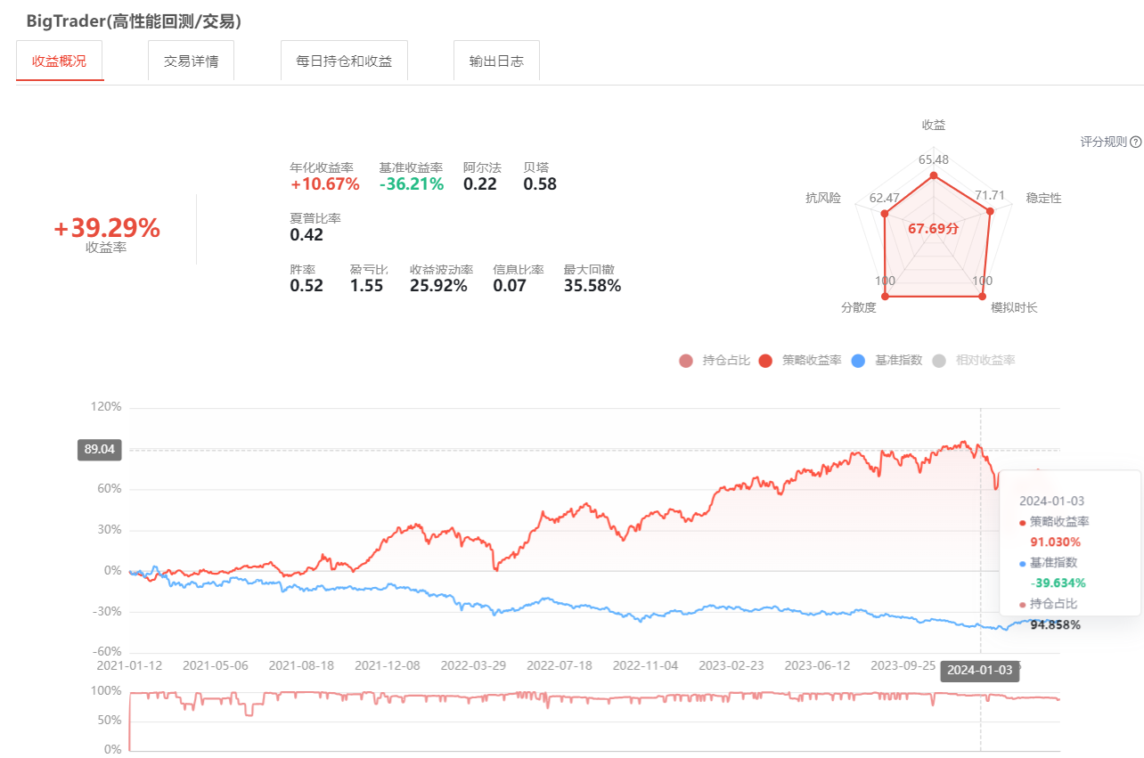Toggle the 基准指数 legend series
Screen dimensions: 1144x758
tap(887, 361)
